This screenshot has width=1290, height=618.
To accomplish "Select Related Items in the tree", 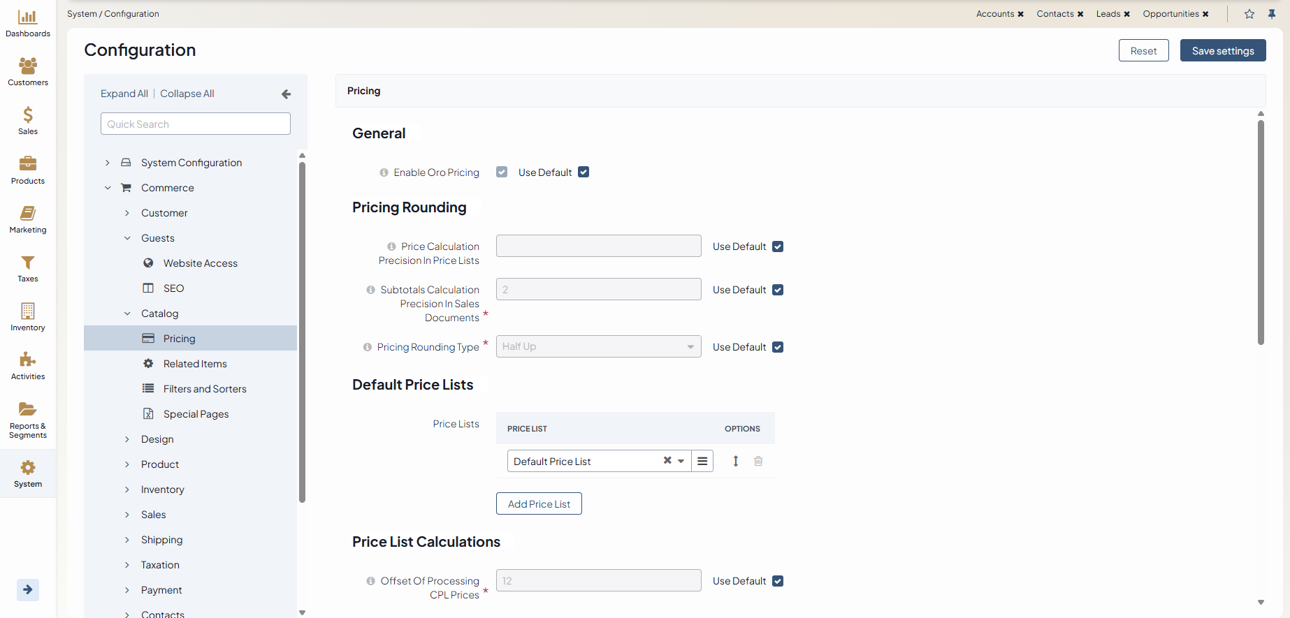I will [195, 364].
